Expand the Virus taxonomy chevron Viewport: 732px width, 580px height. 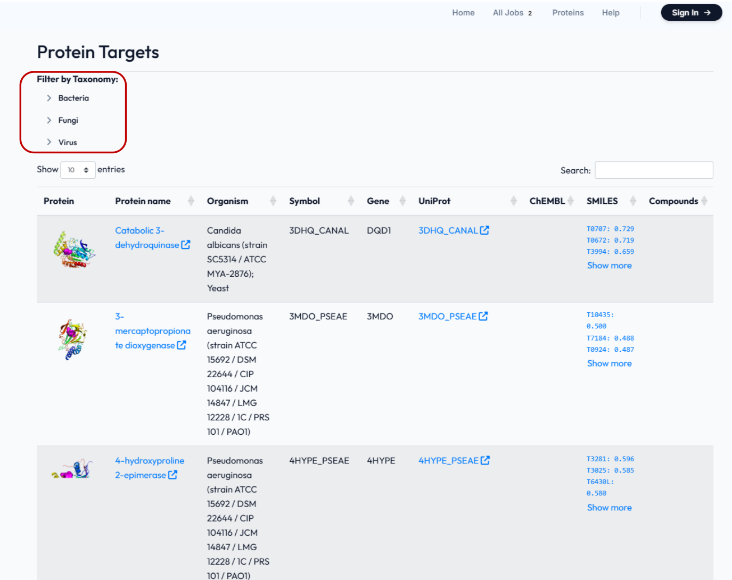coord(49,142)
